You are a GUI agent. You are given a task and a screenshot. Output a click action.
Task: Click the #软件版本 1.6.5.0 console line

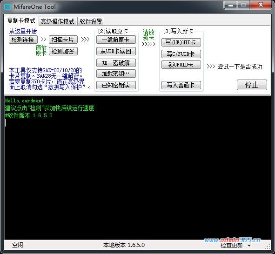tap(29, 115)
